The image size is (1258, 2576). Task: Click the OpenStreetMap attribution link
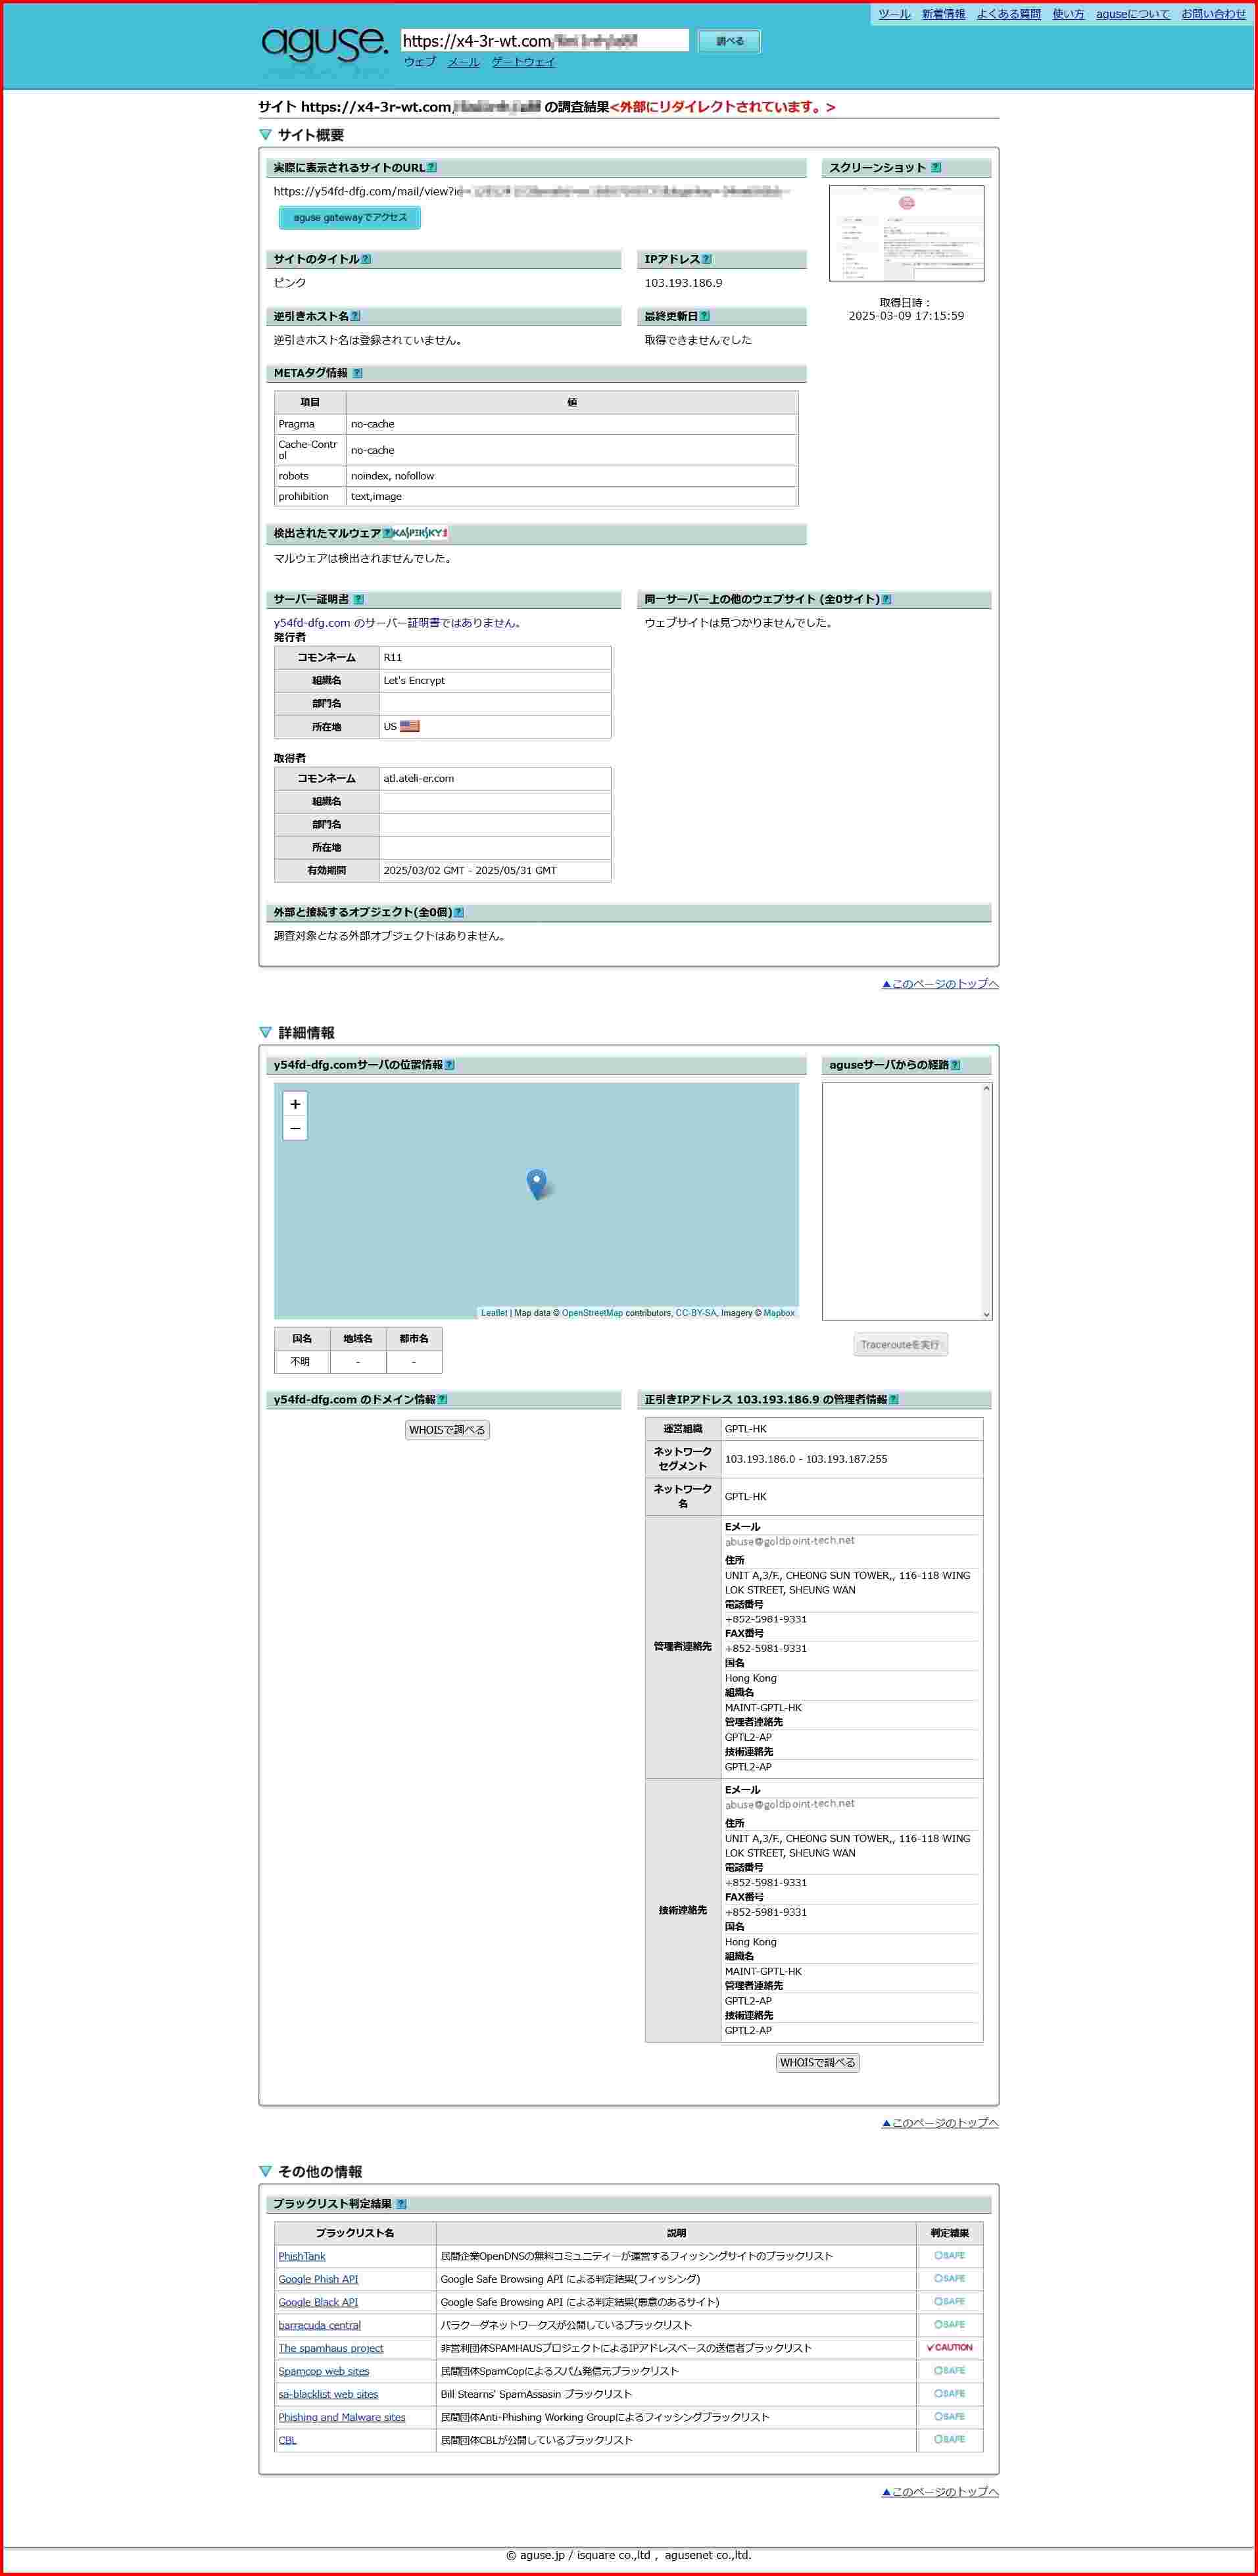592,1313
